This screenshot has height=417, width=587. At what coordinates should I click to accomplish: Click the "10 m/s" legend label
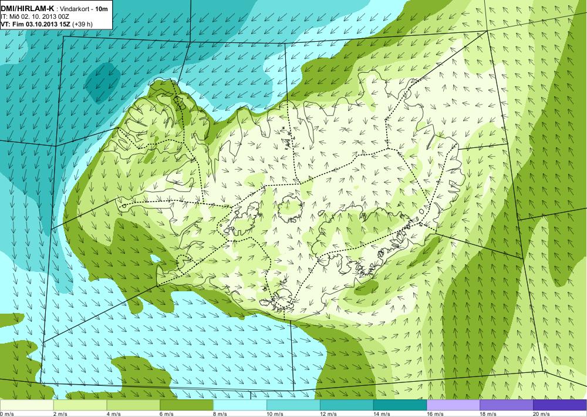pyautogui.click(x=275, y=414)
